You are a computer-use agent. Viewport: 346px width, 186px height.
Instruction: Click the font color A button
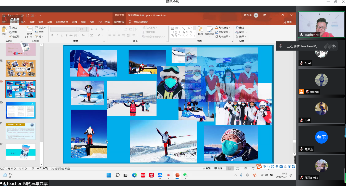tap(99, 35)
